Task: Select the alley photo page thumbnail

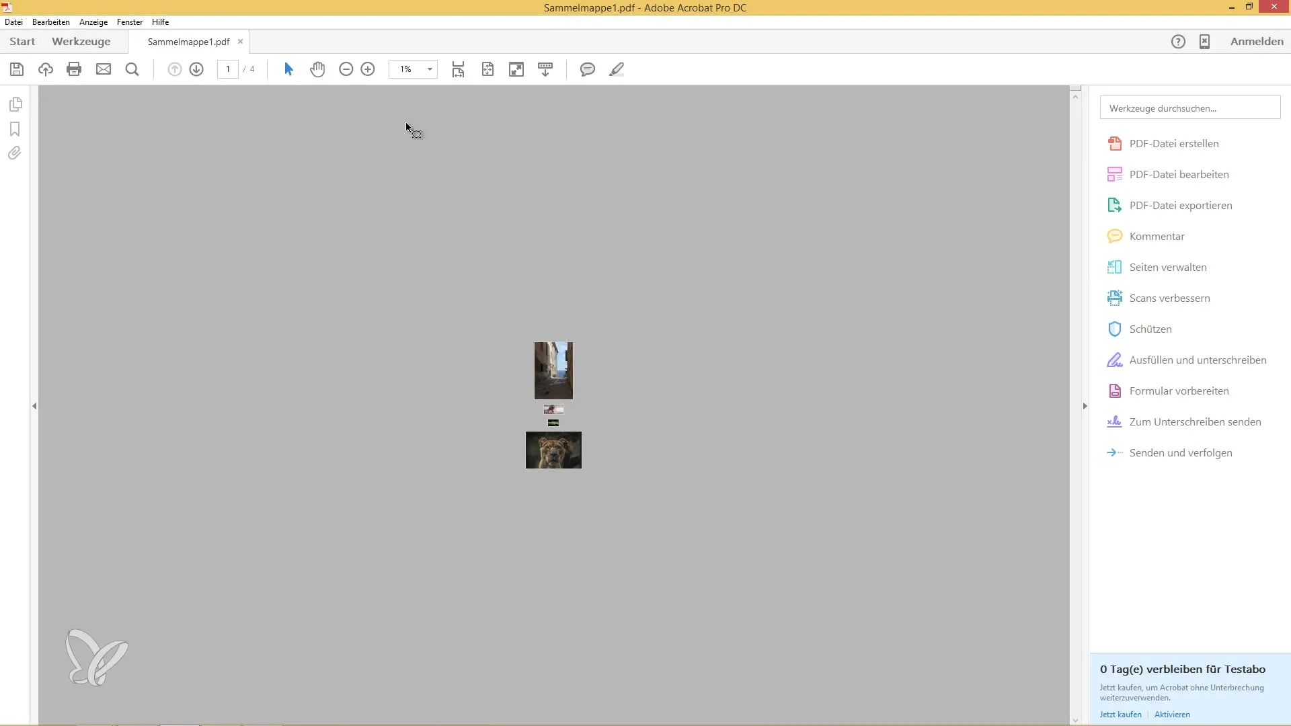Action: [x=553, y=370]
